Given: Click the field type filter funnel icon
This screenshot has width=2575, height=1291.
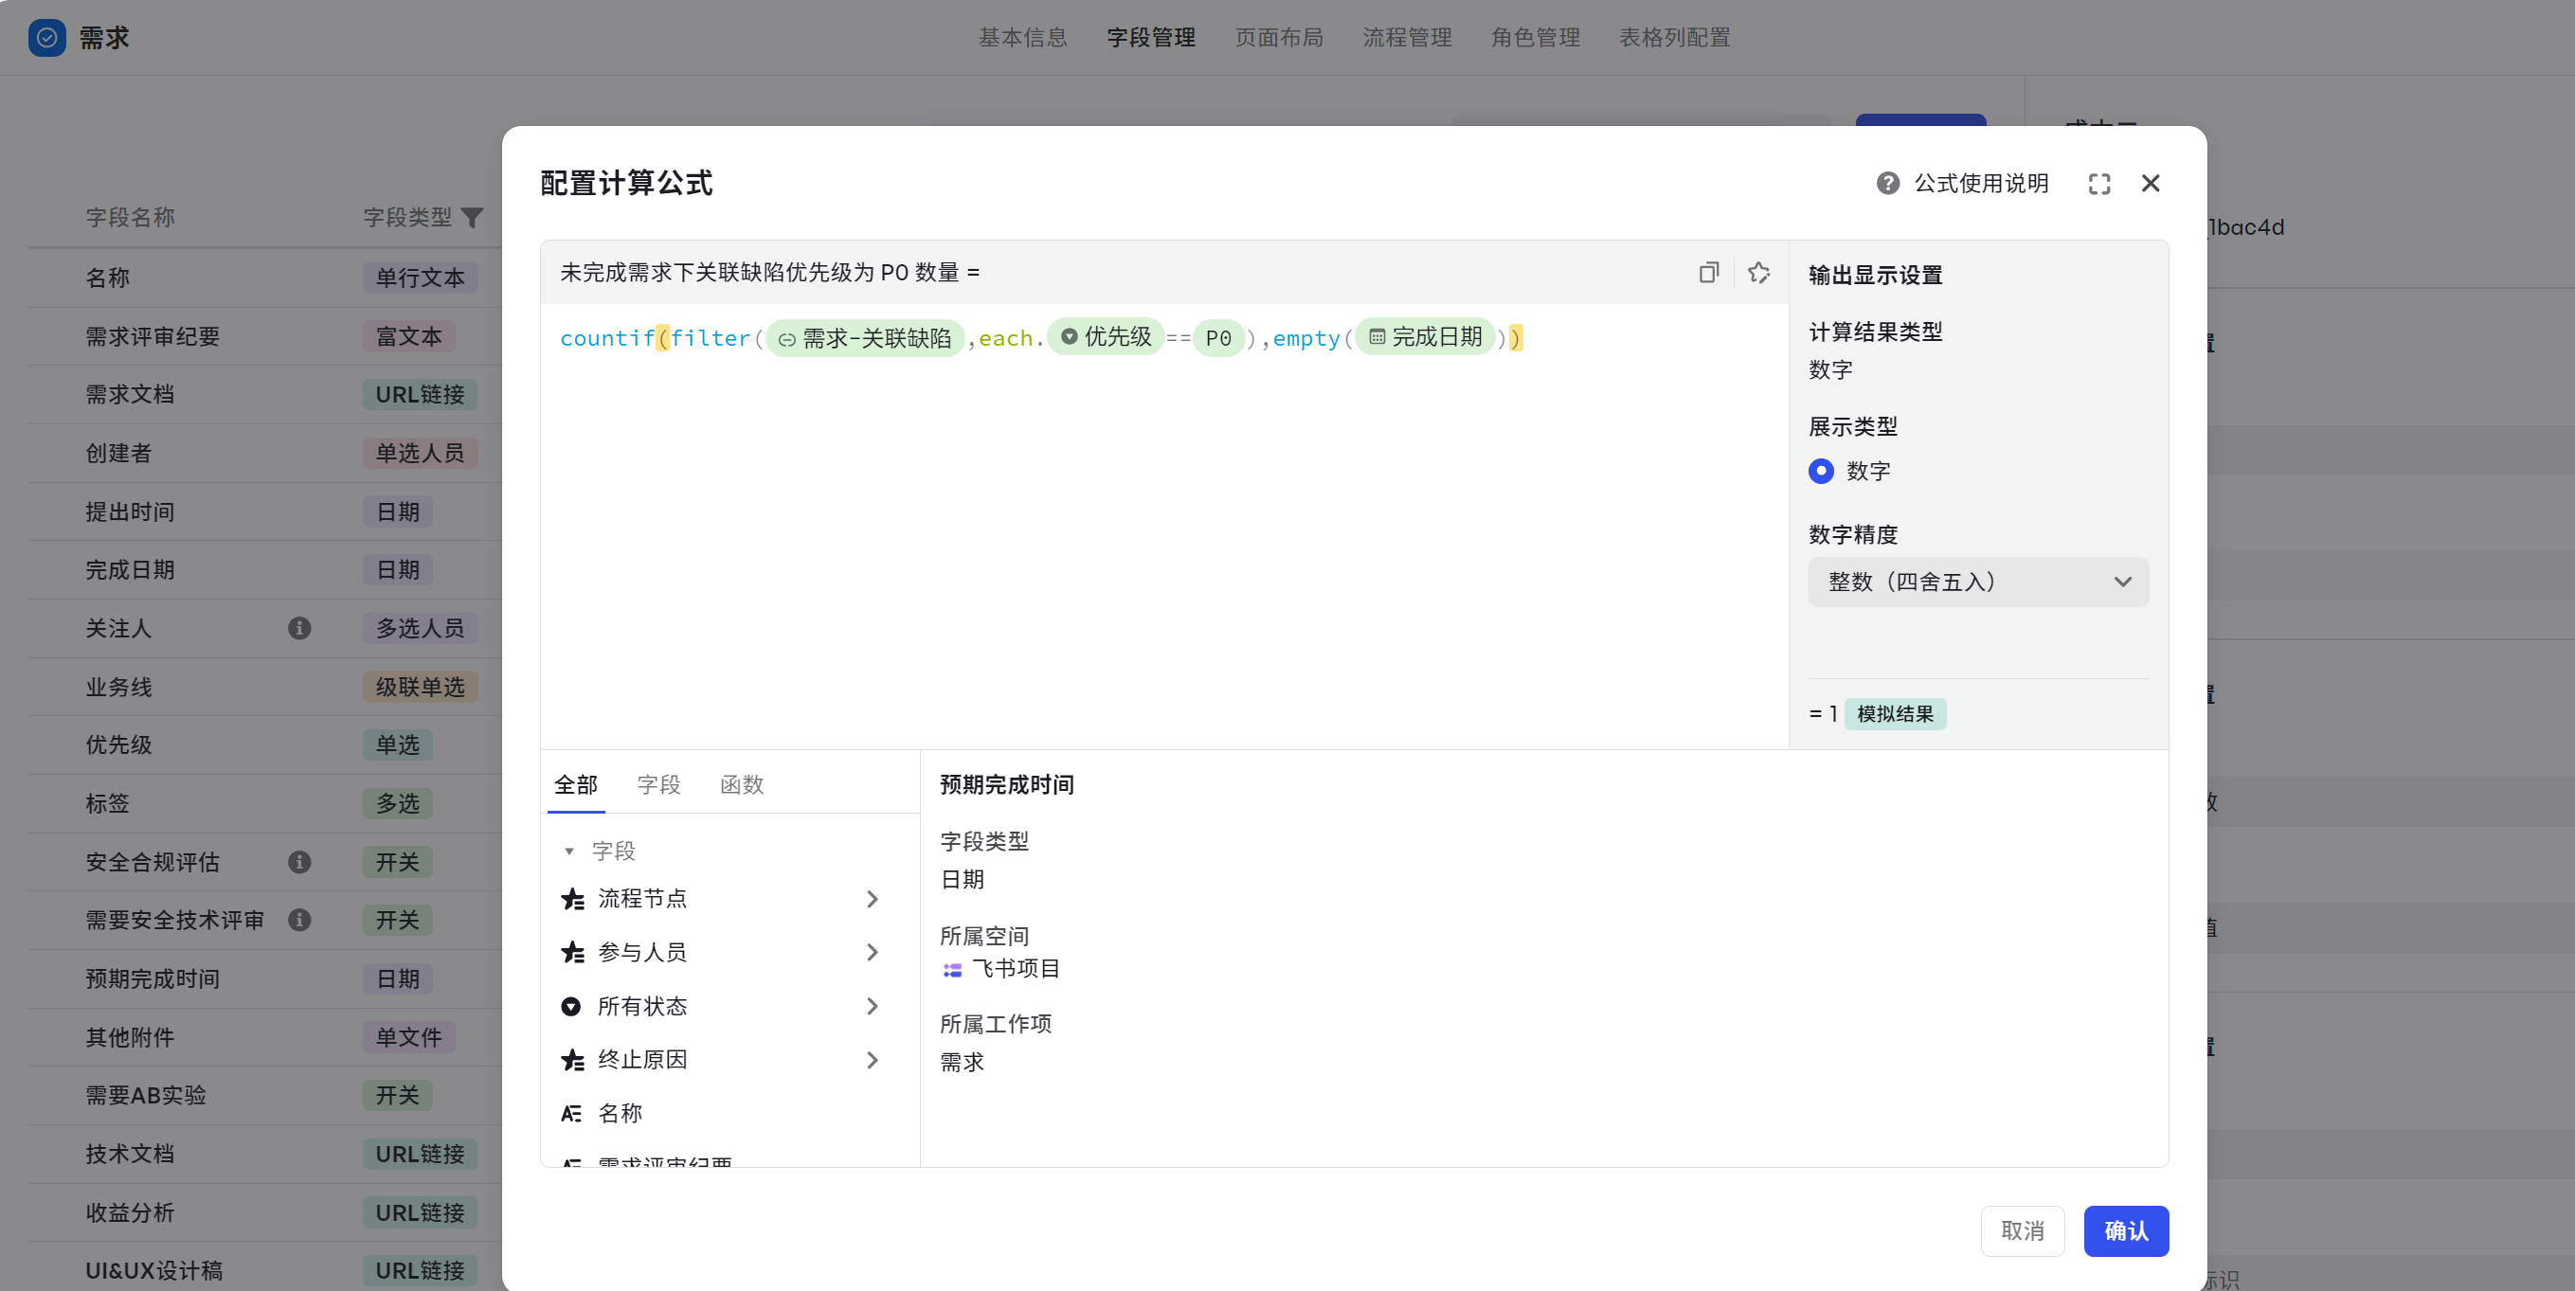Looking at the screenshot, I should 473,218.
